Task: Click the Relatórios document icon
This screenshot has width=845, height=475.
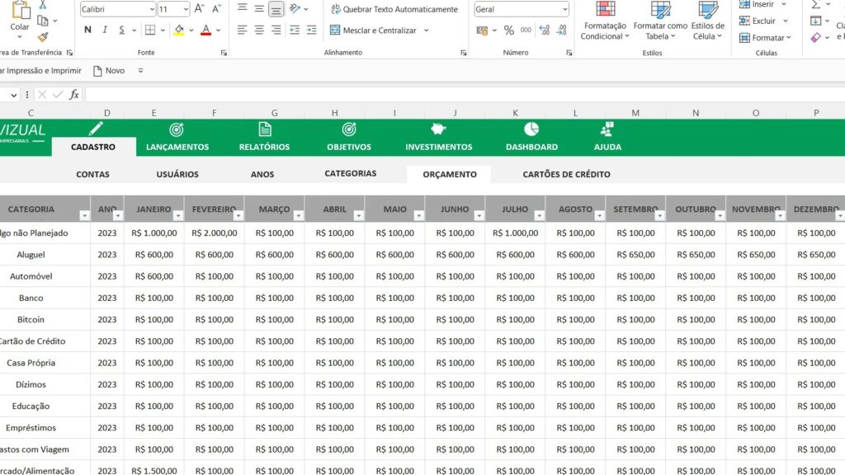Action: coord(265,129)
